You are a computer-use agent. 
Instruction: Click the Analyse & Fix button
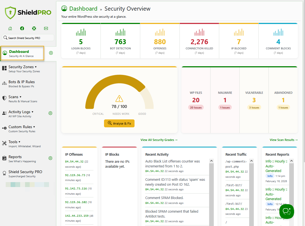[x=119, y=123]
